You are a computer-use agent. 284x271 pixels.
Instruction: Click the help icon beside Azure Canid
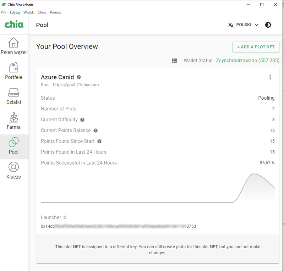click(78, 77)
